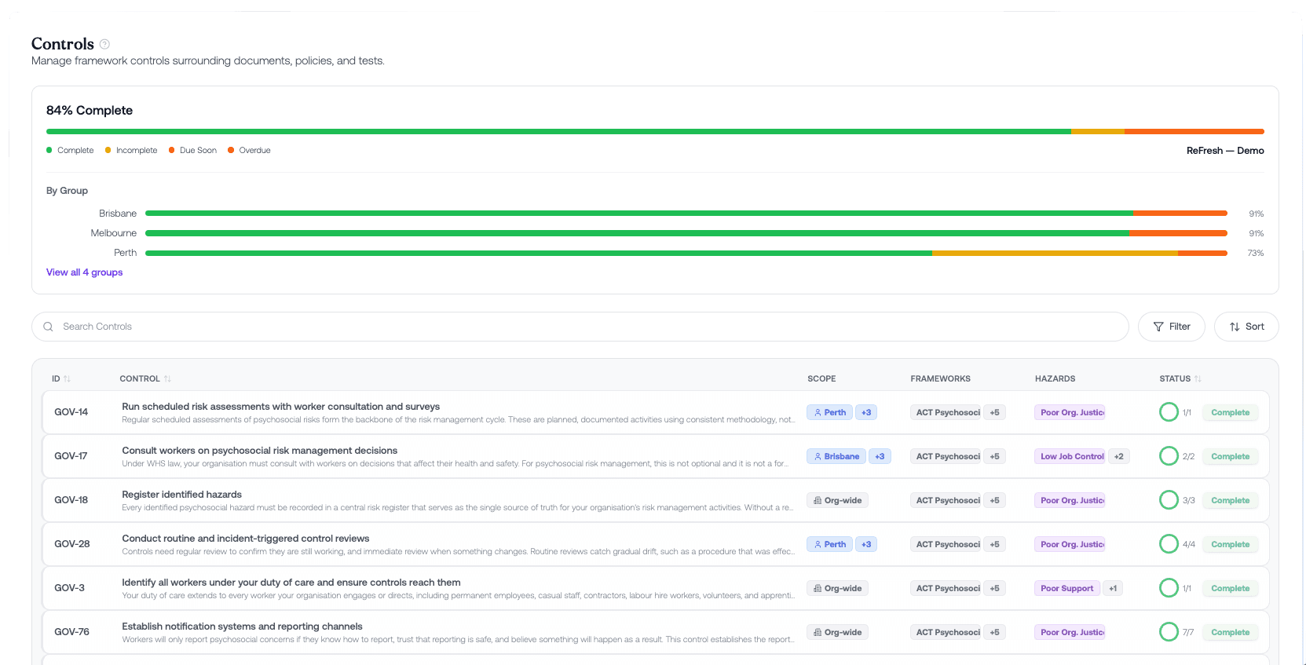Click the Poor Support hazard chip in GOV-3
The image size is (1306, 665).
coord(1066,588)
